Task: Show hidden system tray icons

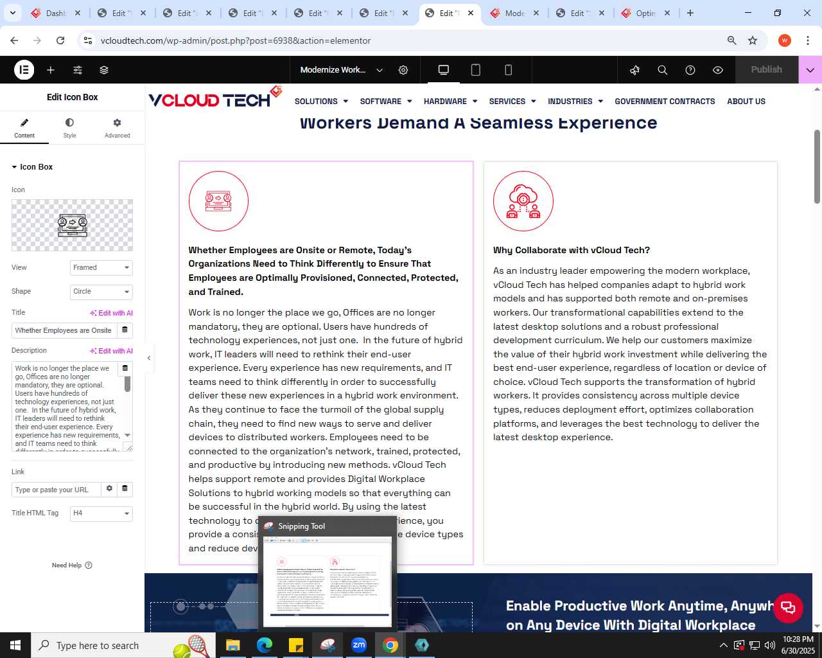Action: pos(724,645)
